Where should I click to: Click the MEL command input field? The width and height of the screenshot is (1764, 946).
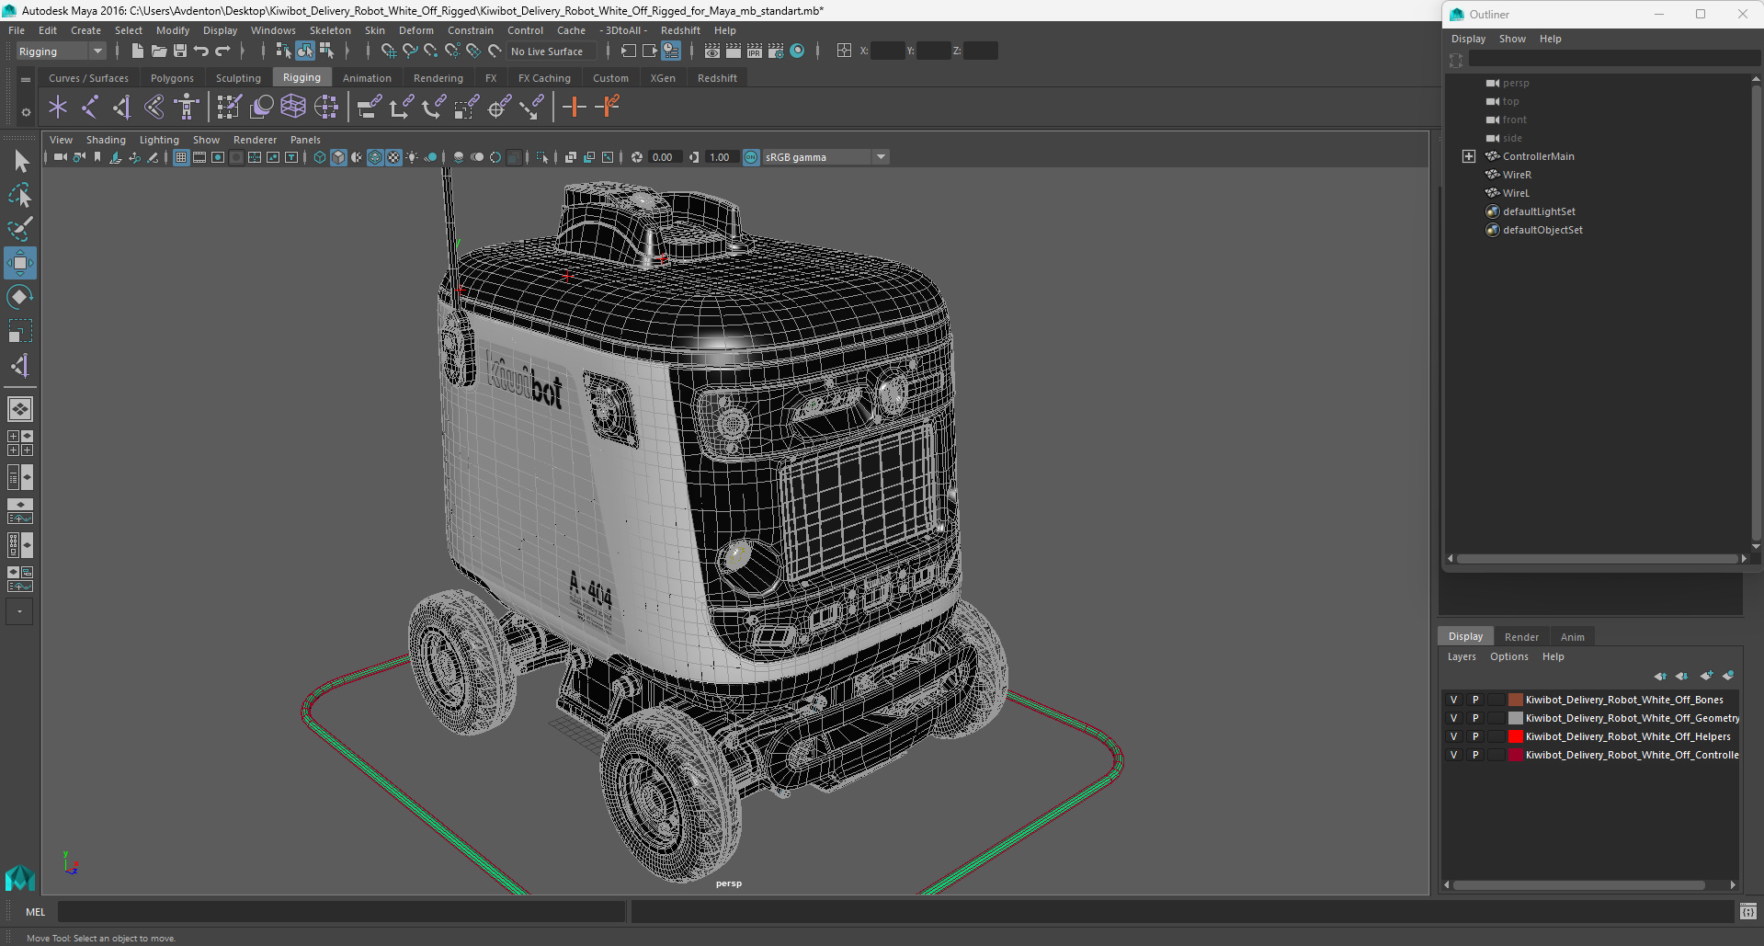(x=341, y=912)
